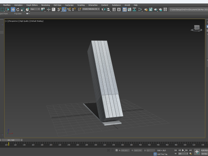Activate the Select and Scale tool

(23, 10)
